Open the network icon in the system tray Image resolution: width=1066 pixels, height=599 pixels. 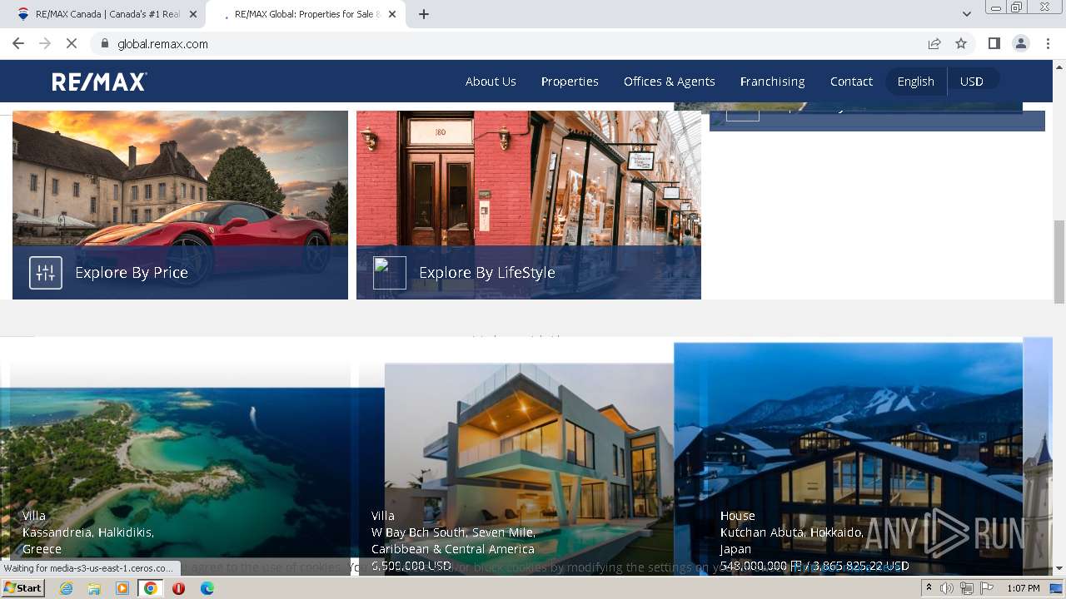pyautogui.click(x=966, y=588)
